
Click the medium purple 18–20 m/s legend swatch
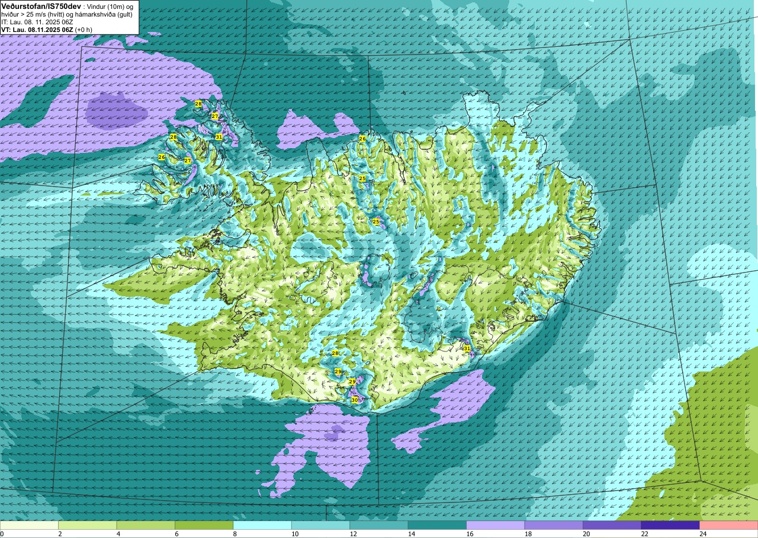554,525
